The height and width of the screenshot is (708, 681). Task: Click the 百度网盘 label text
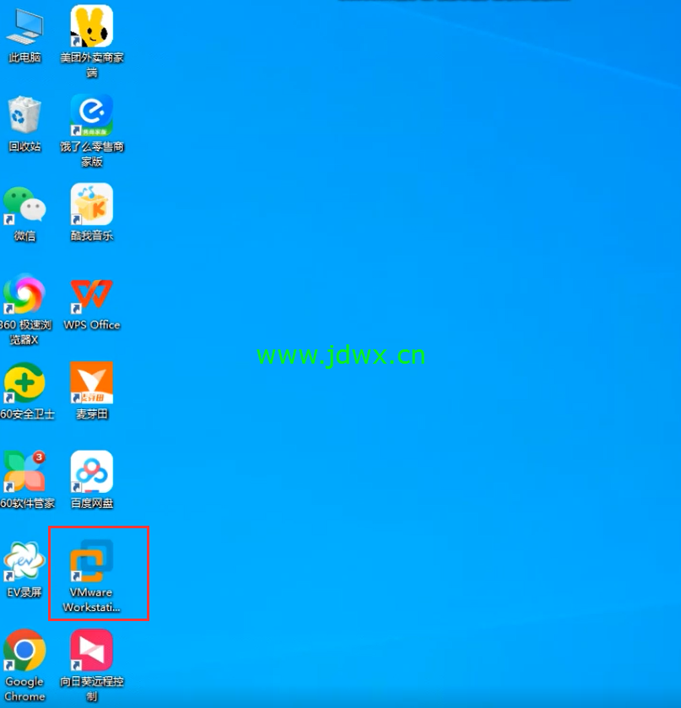(x=92, y=503)
